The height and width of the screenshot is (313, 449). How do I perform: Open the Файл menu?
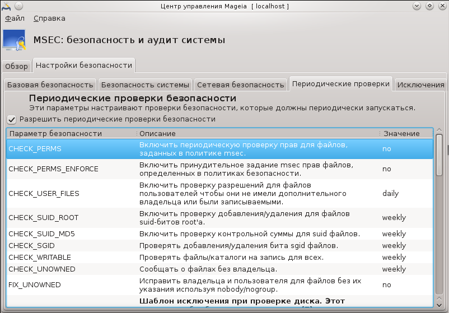click(15, 18)
